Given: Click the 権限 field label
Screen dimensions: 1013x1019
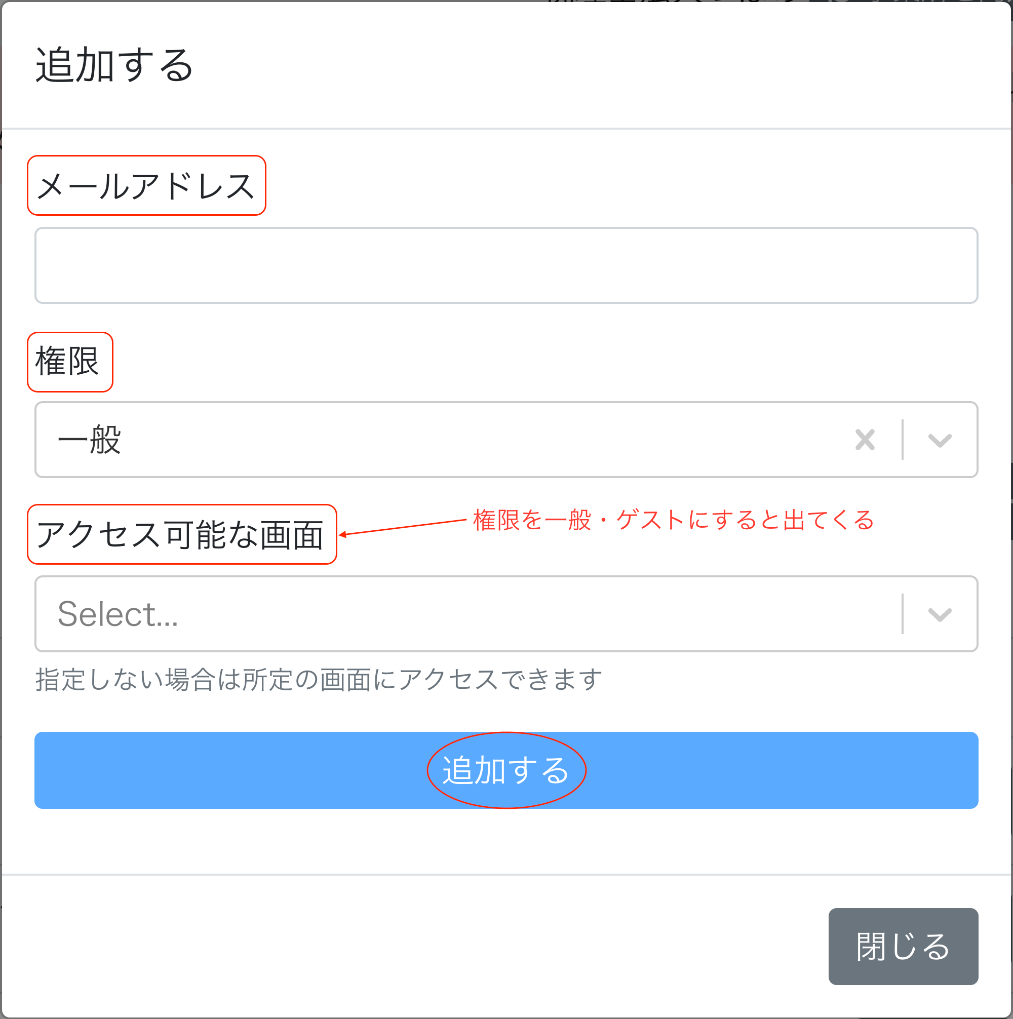Looking at the screenshot, I should pos(67,362).
